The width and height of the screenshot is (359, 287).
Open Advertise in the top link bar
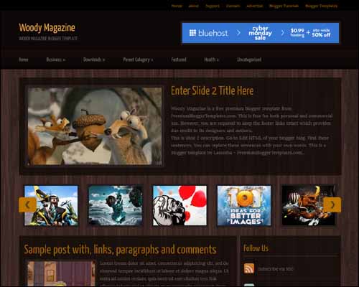coord(255,6)
